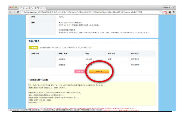Select the ローソンチケット browser tab
Image resolution: width=184 pixels, height=122 pixels.
coord(32,8)
